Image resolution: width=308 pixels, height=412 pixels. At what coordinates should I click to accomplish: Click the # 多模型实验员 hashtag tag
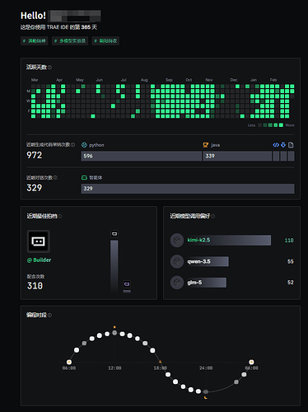pos(70,41)
